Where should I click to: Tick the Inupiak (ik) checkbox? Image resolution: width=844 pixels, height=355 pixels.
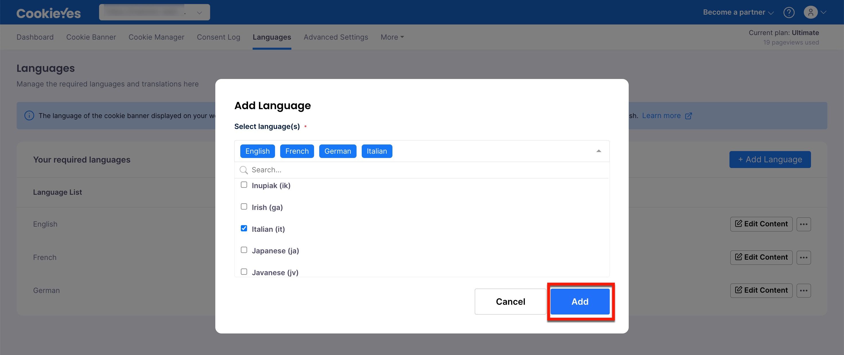(x=244, y=185)
